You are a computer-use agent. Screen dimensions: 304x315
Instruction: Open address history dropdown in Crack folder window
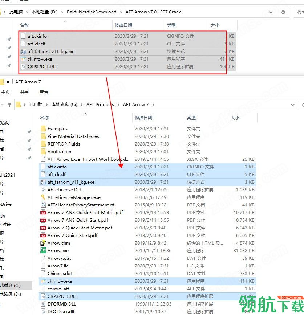point(271,12)
